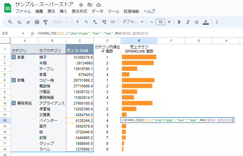This screenshot has height=156, width=243.
Task: Format as currency yen
Action: pos(77,22)
